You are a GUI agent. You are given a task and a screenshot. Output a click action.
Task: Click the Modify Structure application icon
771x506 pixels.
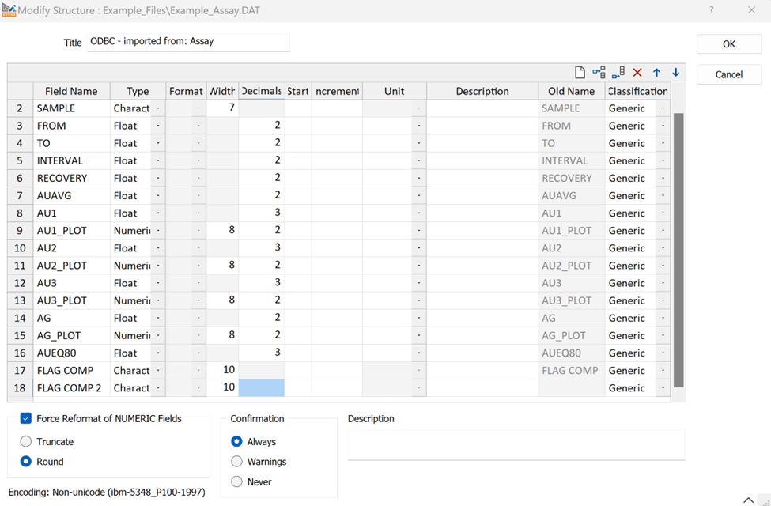10,10
